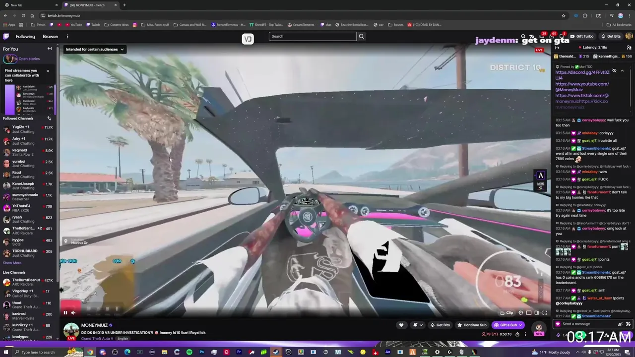This screenshot has width=635, height=357.
Task: Collapse the pinned message chevron
Action: [x=622, y=71]
